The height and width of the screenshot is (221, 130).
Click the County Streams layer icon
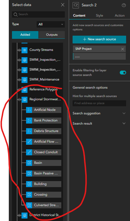click(x=24, y=50)
